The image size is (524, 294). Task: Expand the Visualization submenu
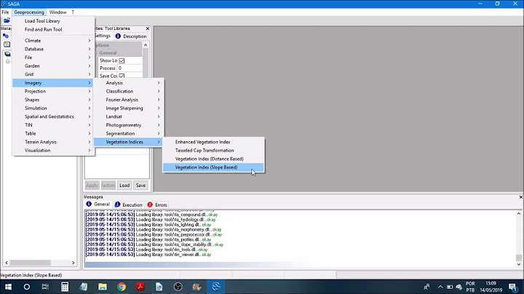pyautogui.click(x=53, y=151)
